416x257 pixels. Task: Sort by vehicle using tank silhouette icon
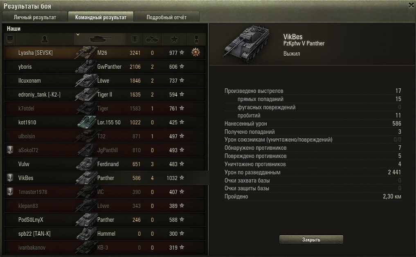[100, 39]
